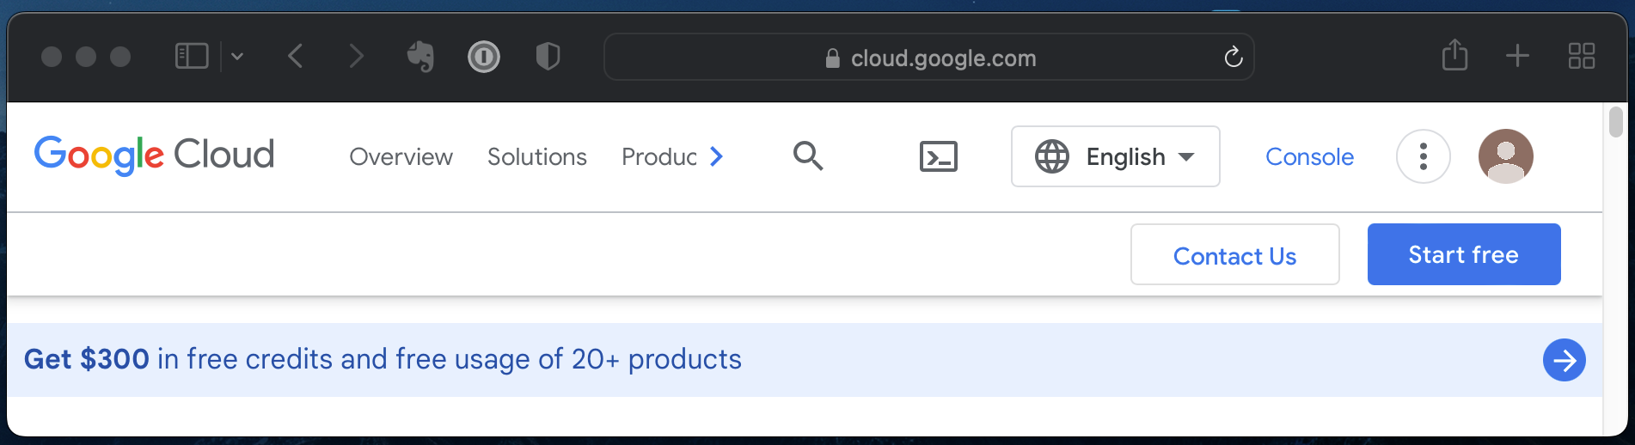Click the user account avatar

tap(1505, 156)
